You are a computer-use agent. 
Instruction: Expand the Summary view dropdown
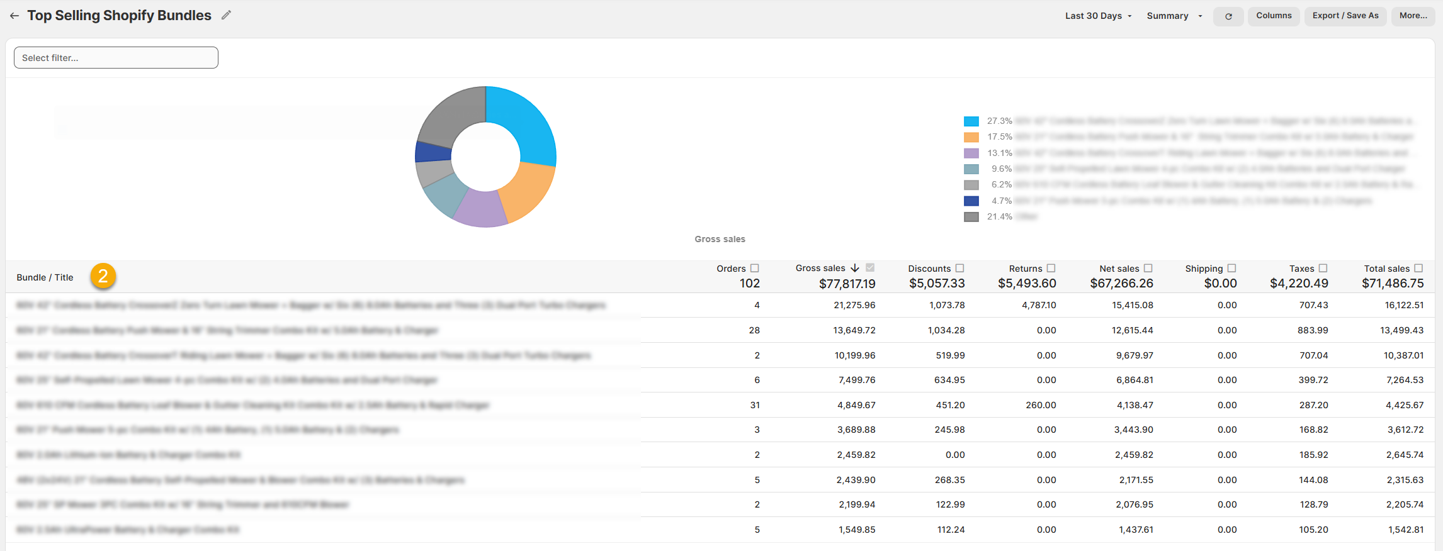tap(1174, 16)
